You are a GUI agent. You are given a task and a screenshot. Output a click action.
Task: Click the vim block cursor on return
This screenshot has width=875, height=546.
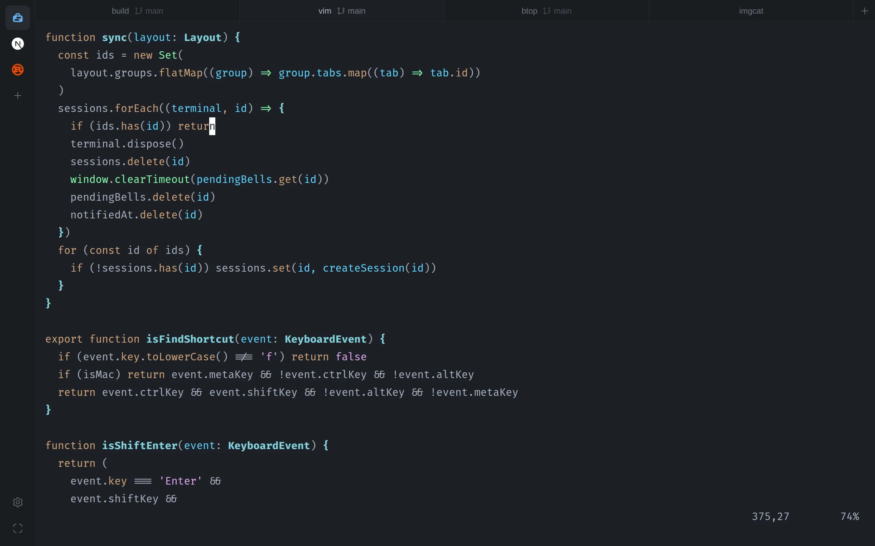tap(212, 126)
